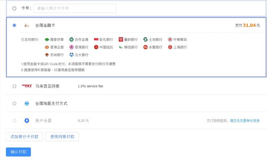Confirm payment with 确认付款 button
Image resolution: width=268 pixels, height=160 pixels.
[18, 152]
